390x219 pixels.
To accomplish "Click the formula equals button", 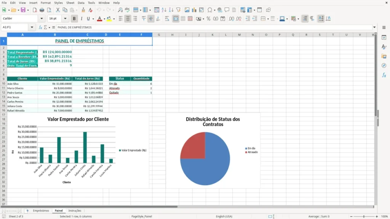I will pos(53,27).
